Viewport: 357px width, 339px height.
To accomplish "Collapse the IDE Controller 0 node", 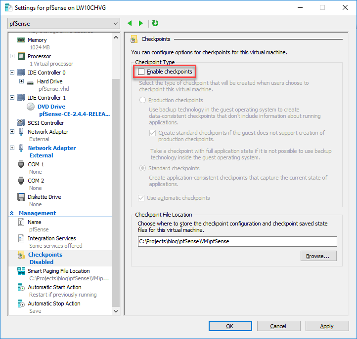I will (x=12, y=72).
